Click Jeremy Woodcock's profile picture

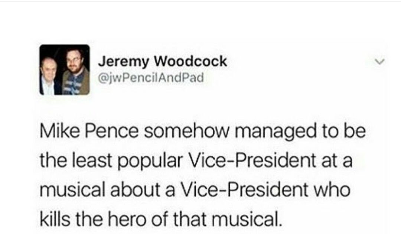(65, 70)
